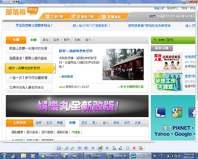Screen dimensions: 198x159
Task: Open the pinned folder explorer icon on taskbar
Action: [x=23, y=156]
